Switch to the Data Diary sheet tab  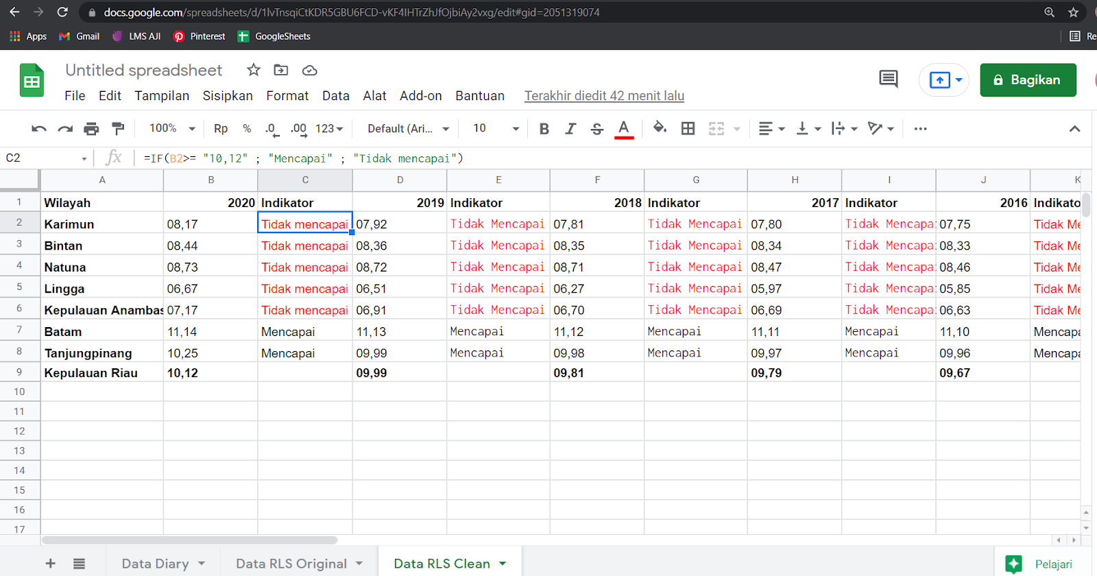point(156,564)
